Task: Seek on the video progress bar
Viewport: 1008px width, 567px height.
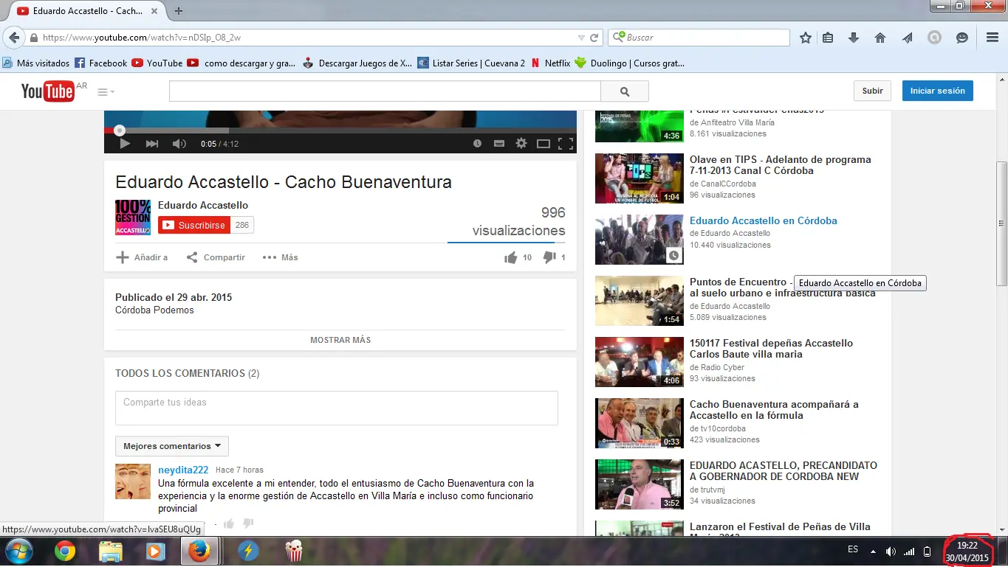Action: tap(340, 131)
